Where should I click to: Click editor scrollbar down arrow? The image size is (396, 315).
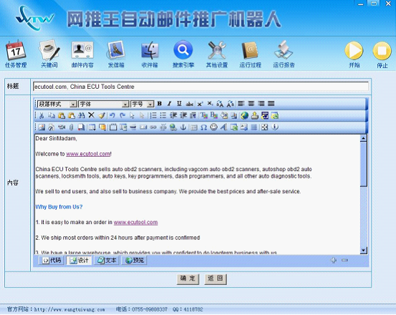point(364,251)
